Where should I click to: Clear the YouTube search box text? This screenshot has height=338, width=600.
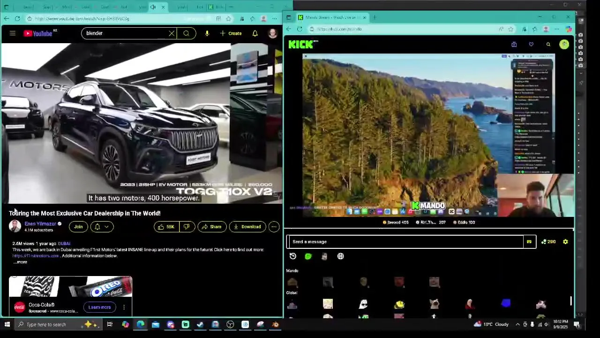click(172, 33)
